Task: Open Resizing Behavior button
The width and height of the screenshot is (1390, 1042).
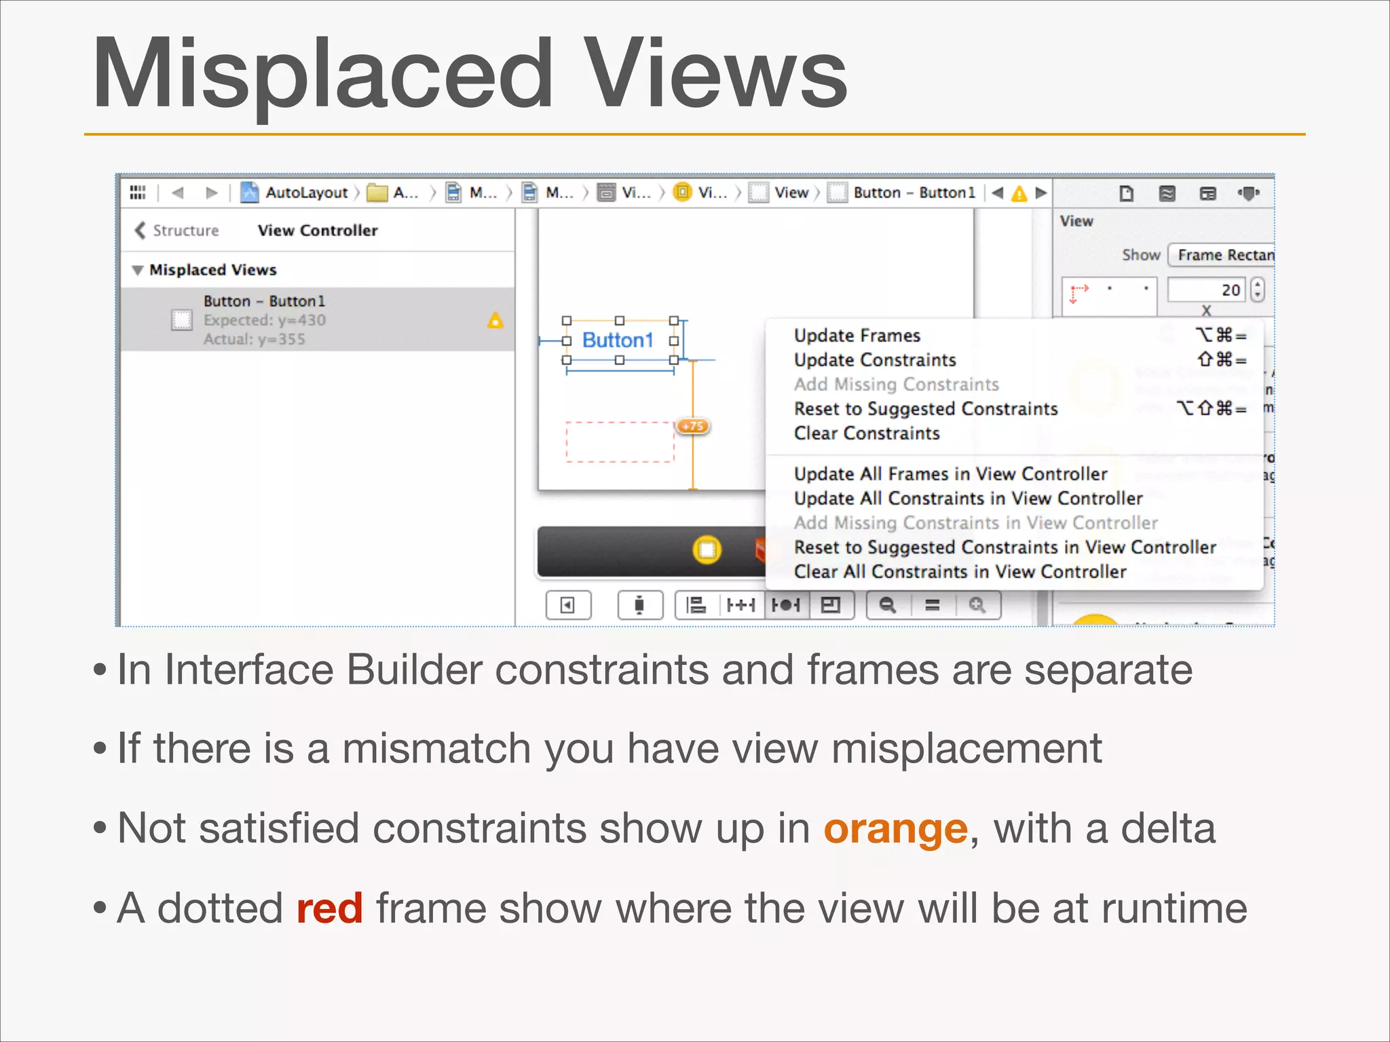Action: [x=831, y=604]
